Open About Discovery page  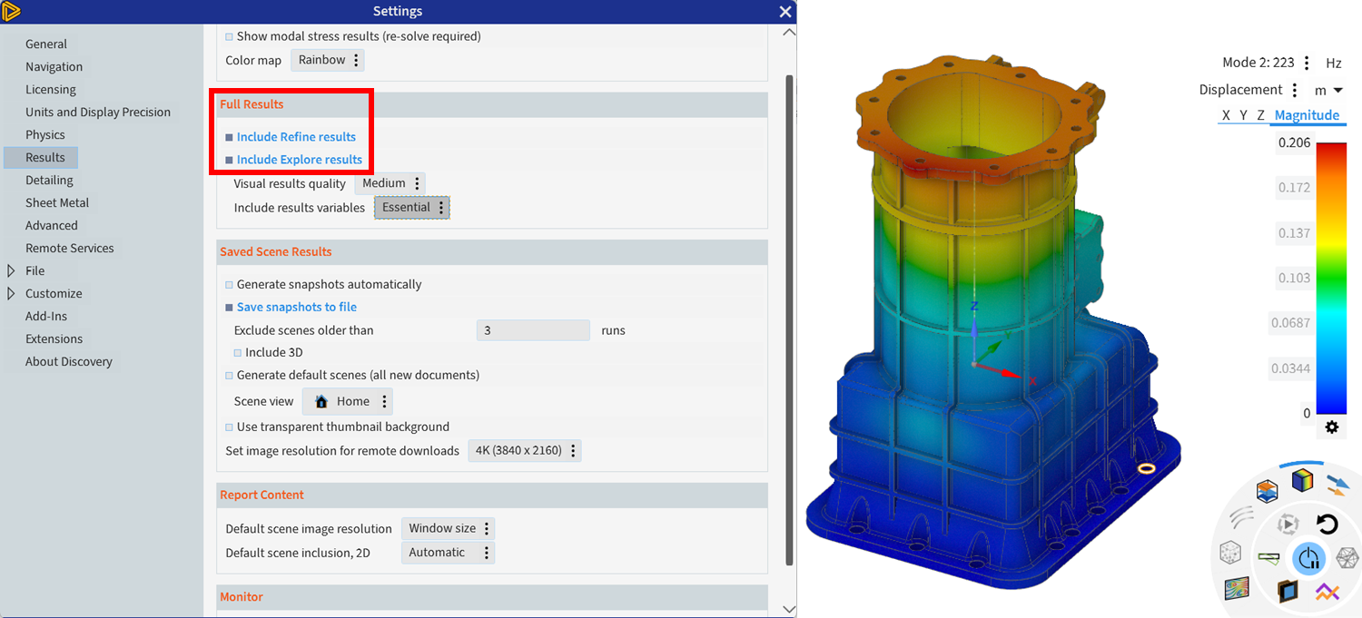[x=69, y=361]
